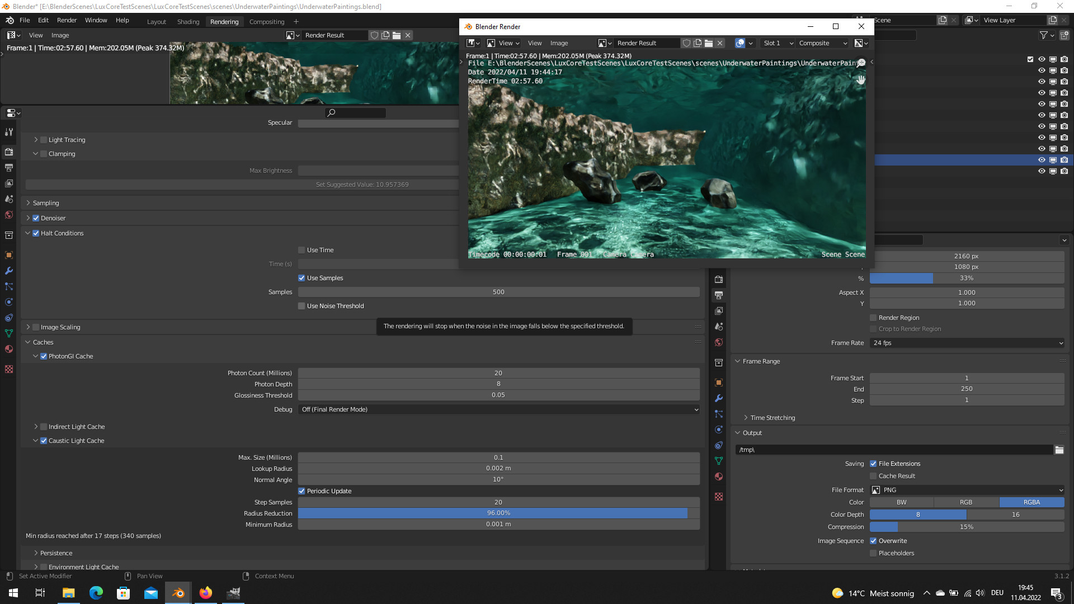Switch to the Compositing workspace tab
The height and width of the screenshot is (604, 1074).
(x=266, y=22)
